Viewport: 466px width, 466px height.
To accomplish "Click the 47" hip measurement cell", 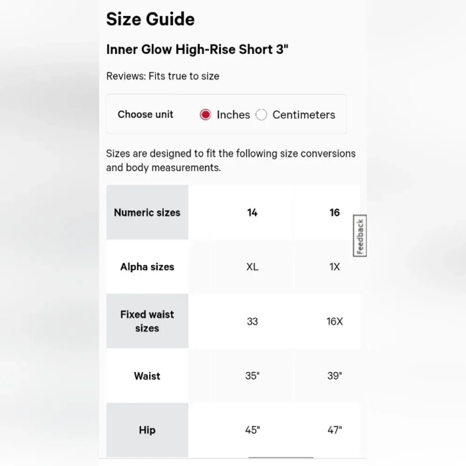I will 335,430.
